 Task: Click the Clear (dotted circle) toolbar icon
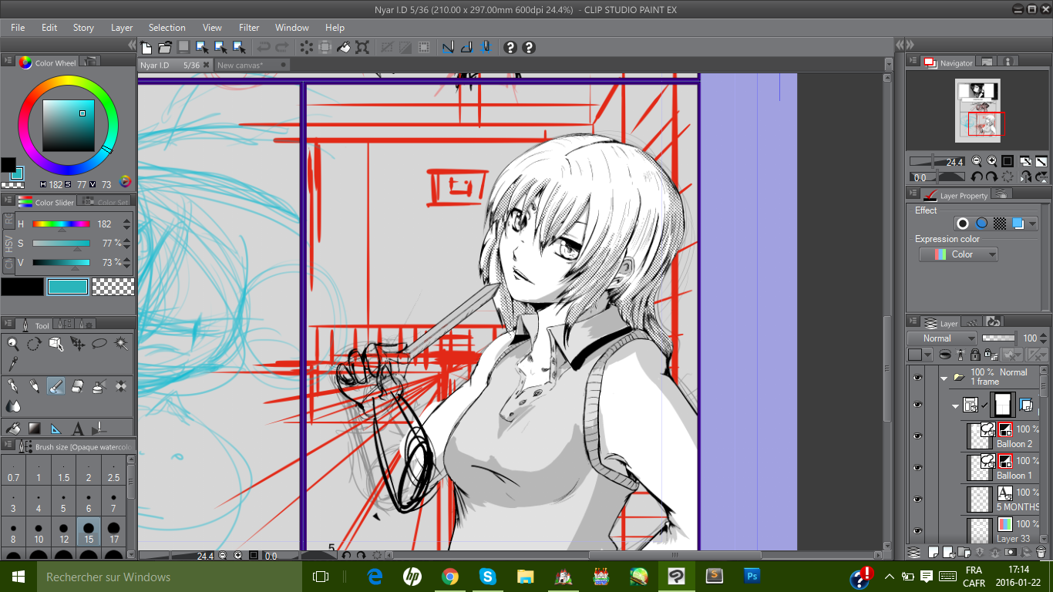pos(307,47)
